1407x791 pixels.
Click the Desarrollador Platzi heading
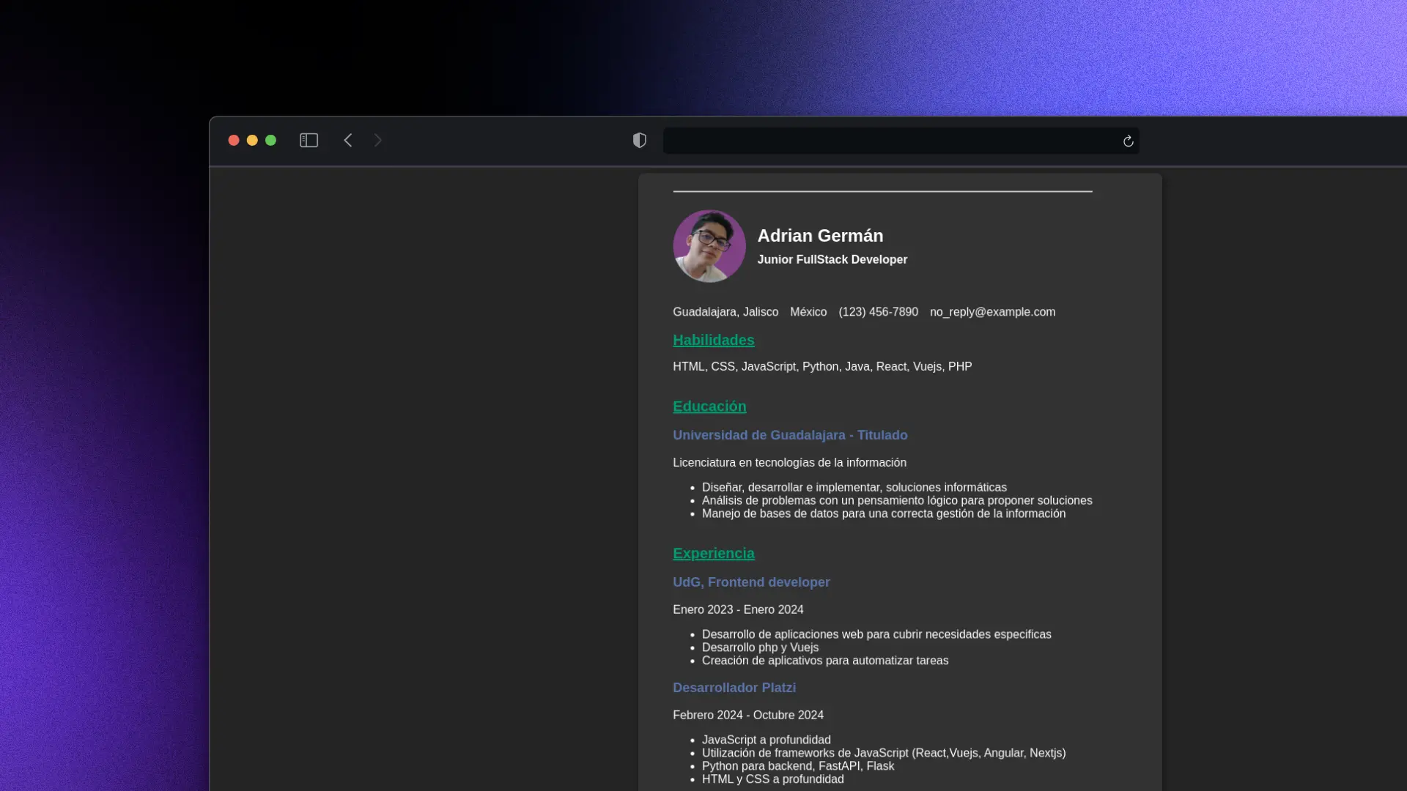(x=734, y=688)
